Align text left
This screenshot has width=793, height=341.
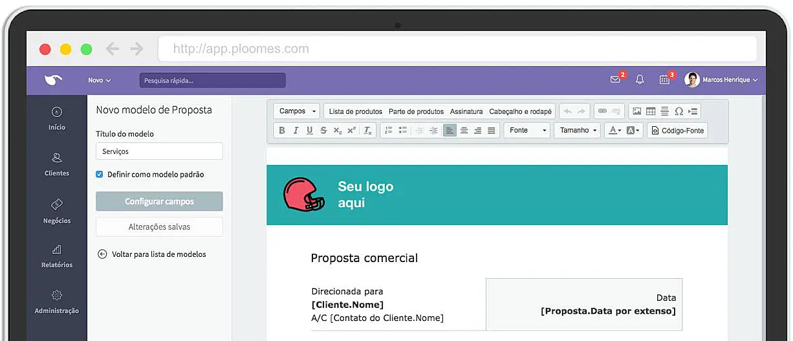[x=450, y=131]
